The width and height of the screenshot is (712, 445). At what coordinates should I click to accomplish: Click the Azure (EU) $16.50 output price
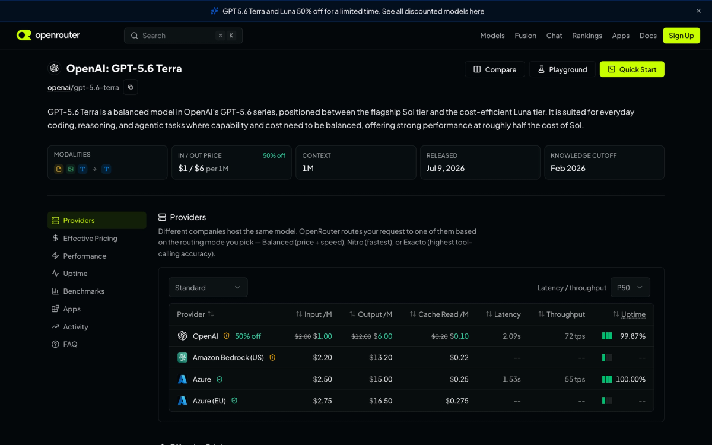click(381, 401)
